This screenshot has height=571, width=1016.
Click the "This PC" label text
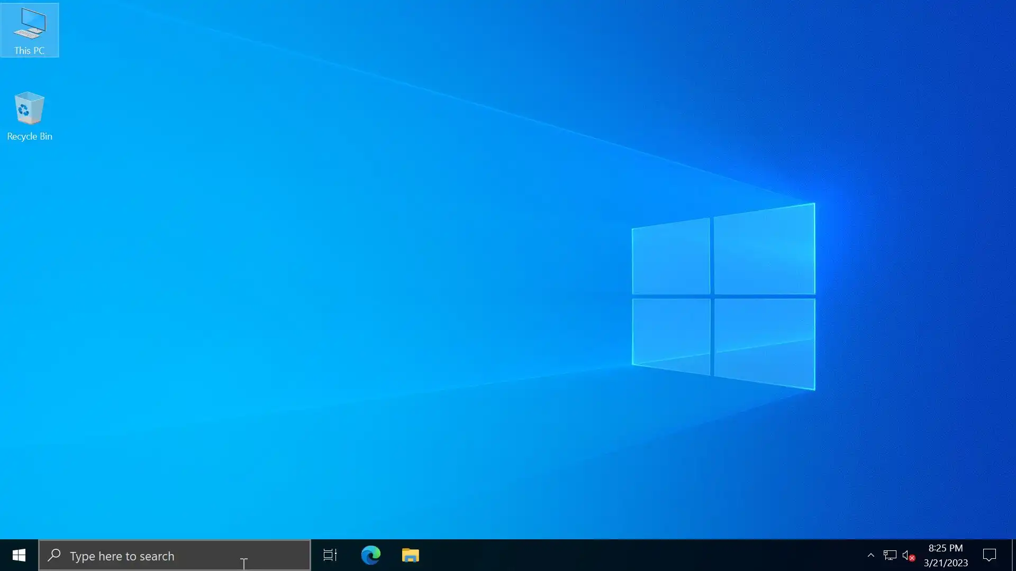tap(29, 51)
